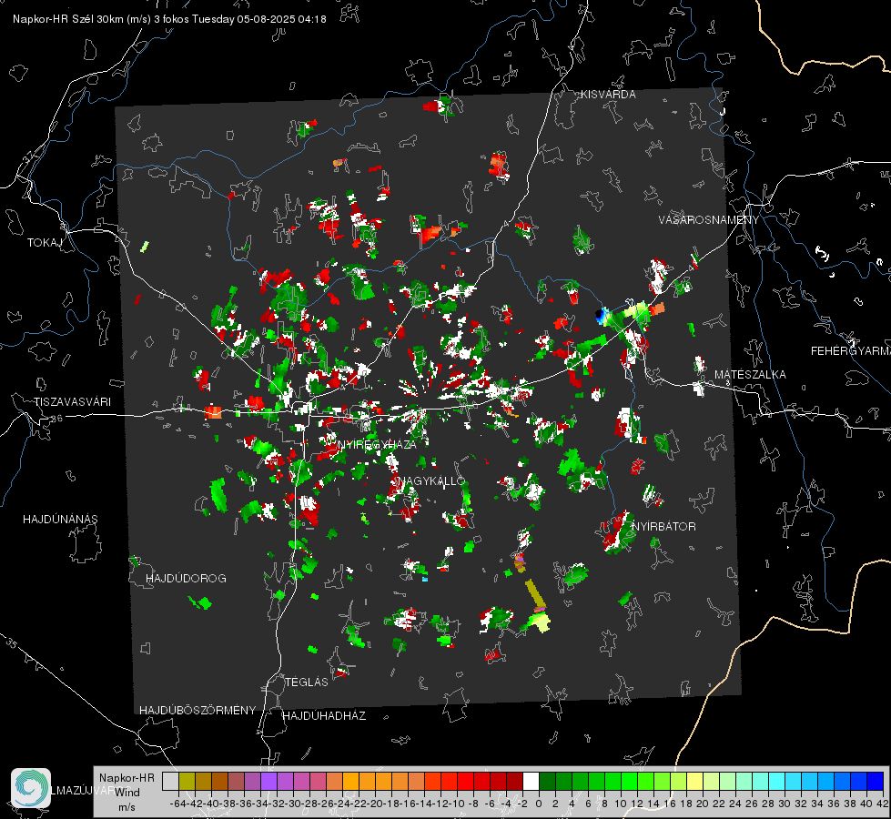The width and height of the screenshot is (891, 819).
Task: Click the HAJDÚDOROG city label
Action: (x=186, y=578)
